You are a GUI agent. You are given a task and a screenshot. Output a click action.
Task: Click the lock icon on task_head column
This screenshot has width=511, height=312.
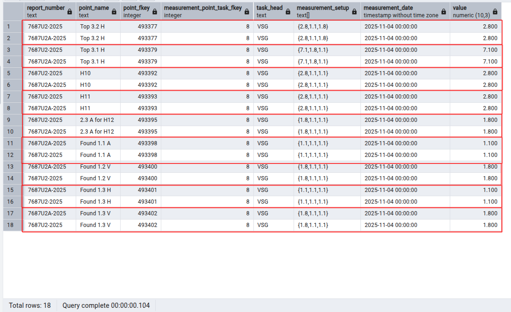click(x=288, y=12)
